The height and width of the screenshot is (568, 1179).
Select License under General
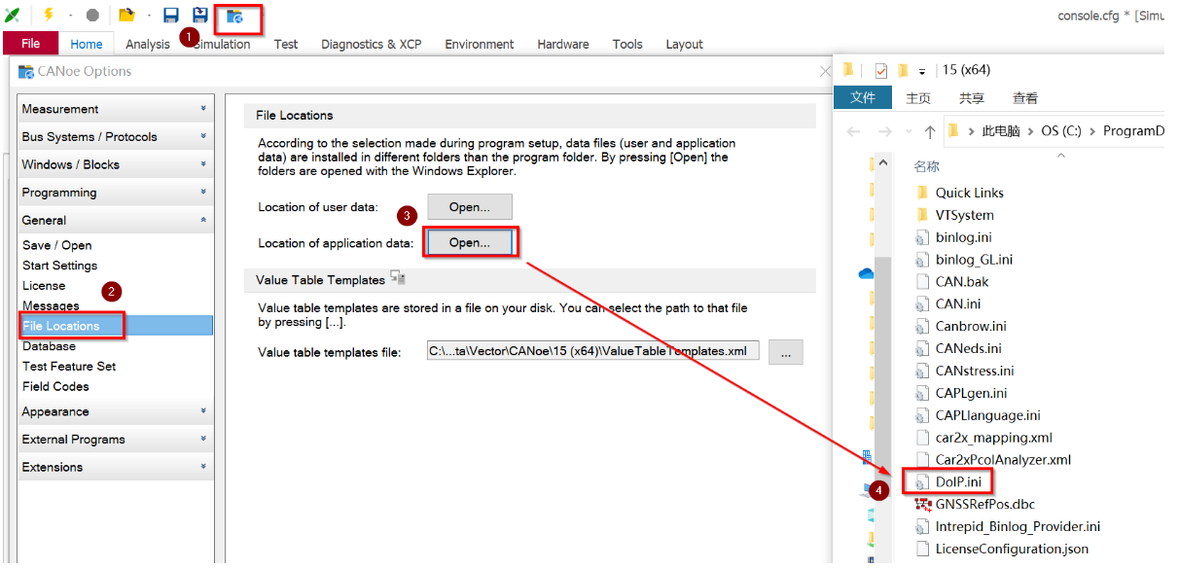(44, 286)
